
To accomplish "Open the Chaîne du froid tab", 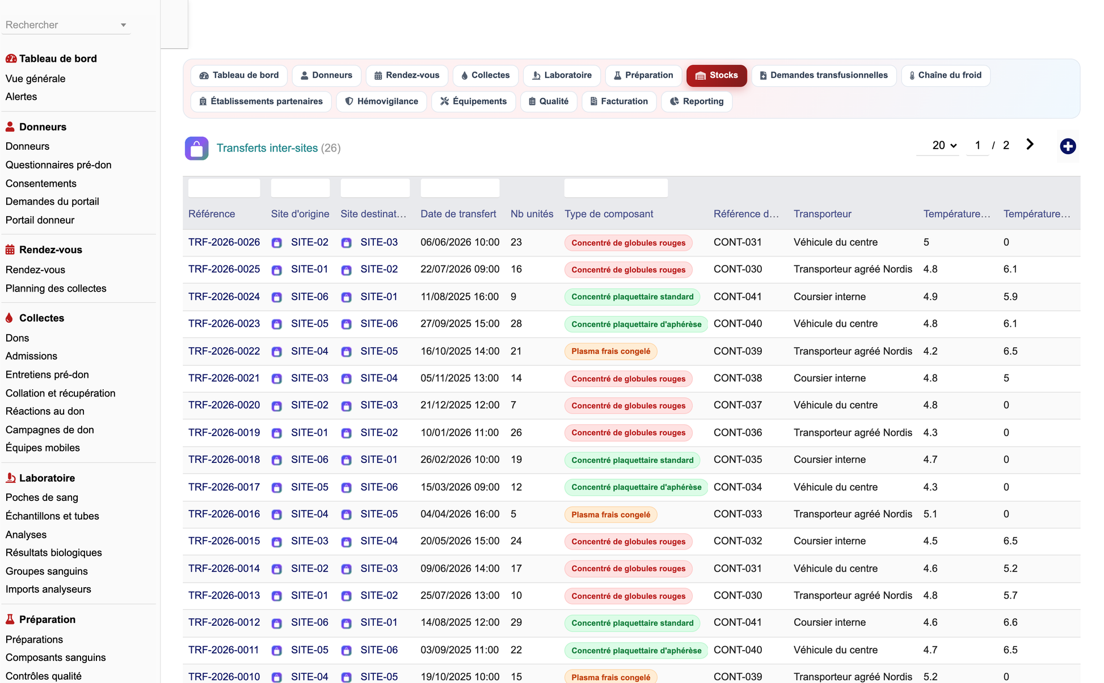I will (x=946, y=75).
